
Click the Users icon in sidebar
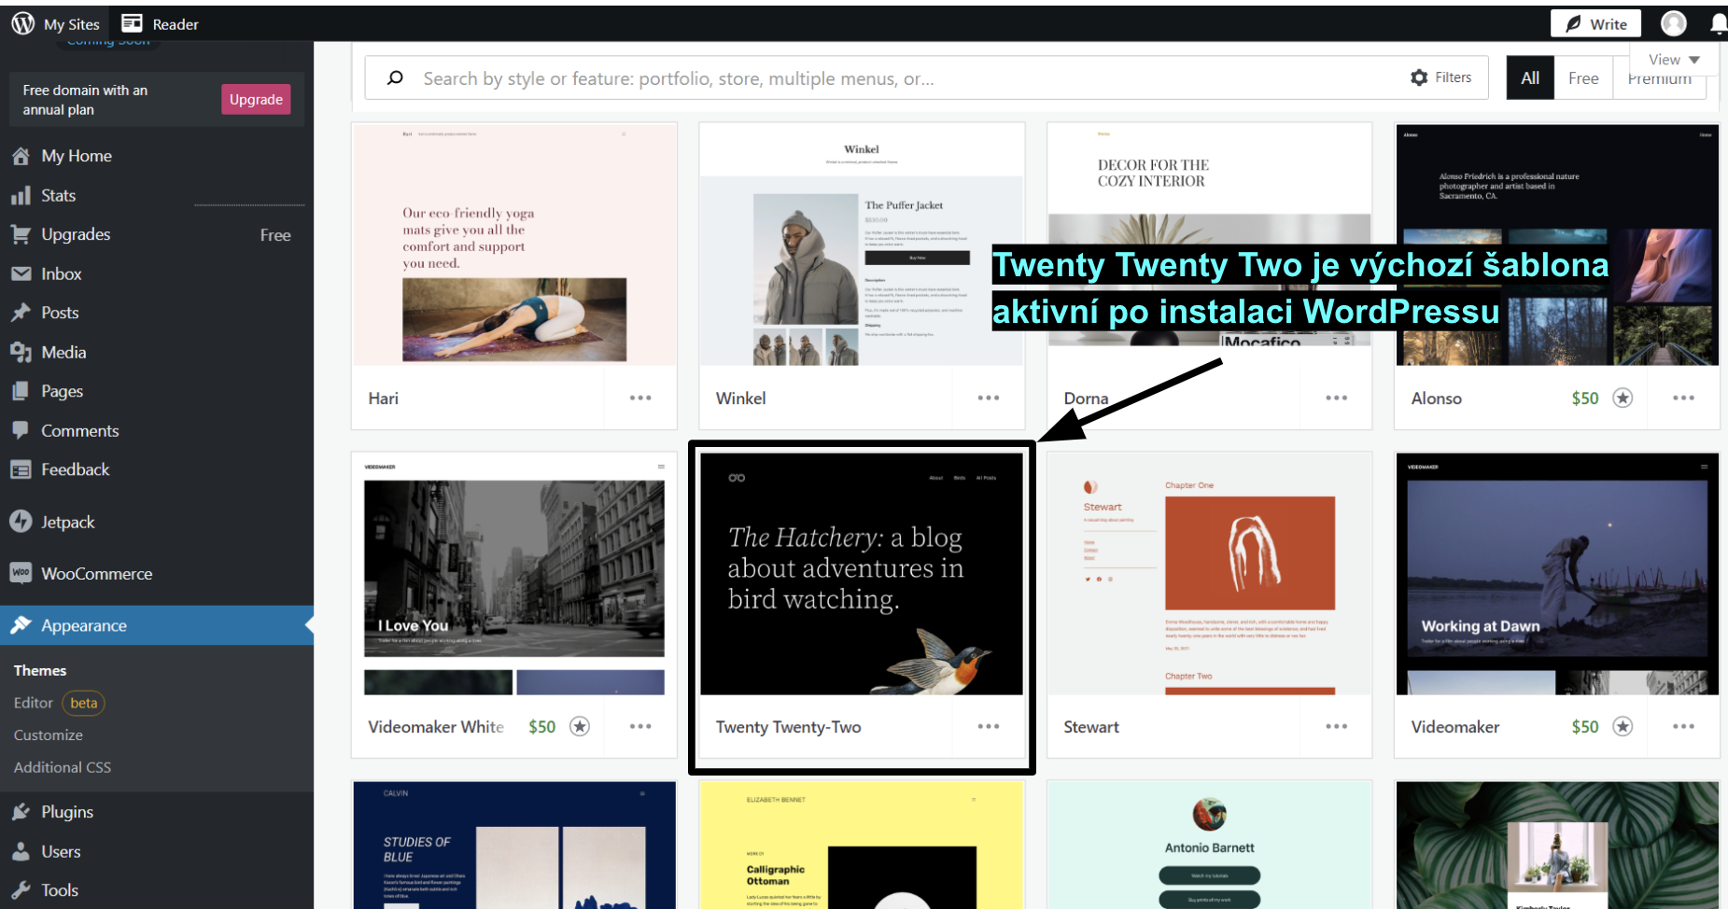pyautogui.click(x=21, y=851)
